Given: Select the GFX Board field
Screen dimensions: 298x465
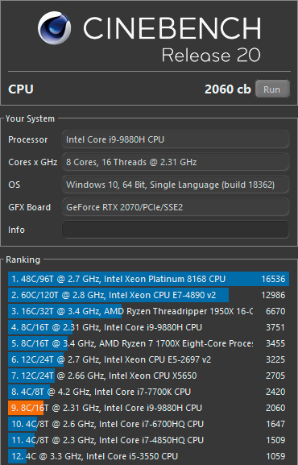Looking at the screenshot, I should 176,207.
